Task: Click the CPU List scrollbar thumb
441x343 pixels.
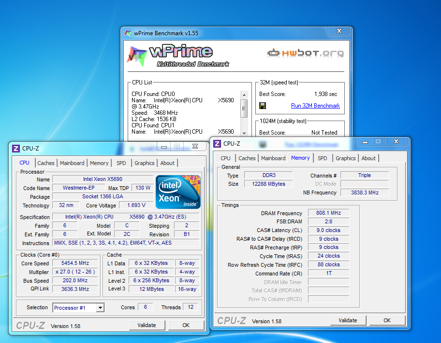Action: click(x=244, y=109)
